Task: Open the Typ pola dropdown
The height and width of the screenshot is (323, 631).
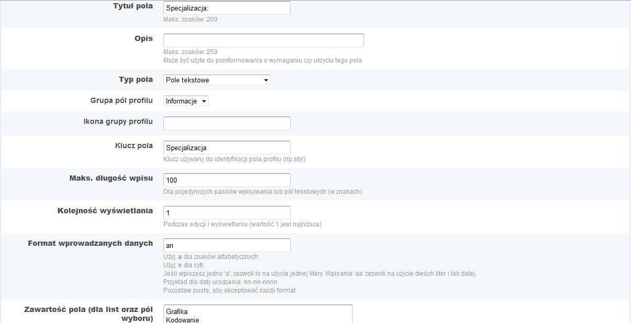Action: (217, 80)
